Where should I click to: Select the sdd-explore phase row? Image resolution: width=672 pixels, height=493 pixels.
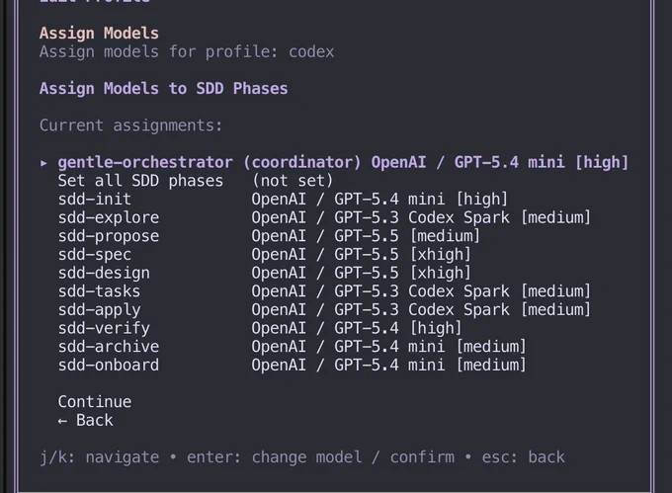(324, 217)
